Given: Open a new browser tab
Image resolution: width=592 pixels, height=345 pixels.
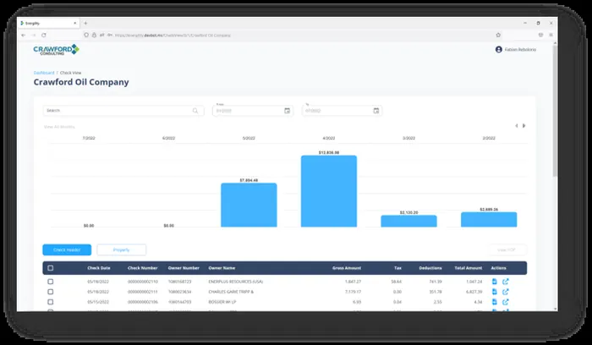Looking at the screenshot, I should 85,24.
